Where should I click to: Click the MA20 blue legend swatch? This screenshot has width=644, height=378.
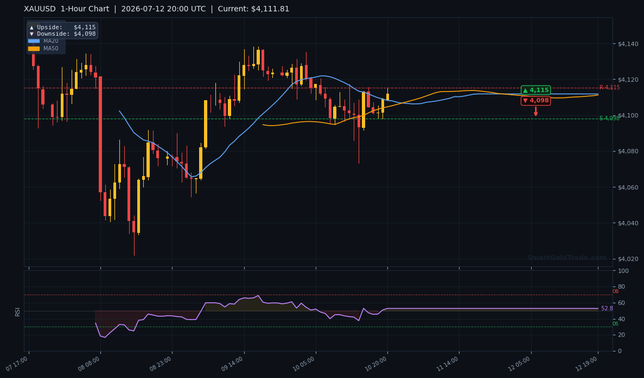[34, 41]
